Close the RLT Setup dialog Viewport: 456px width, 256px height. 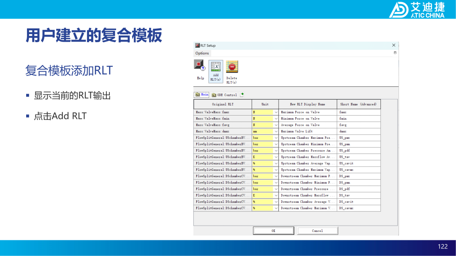coord(394,45)
